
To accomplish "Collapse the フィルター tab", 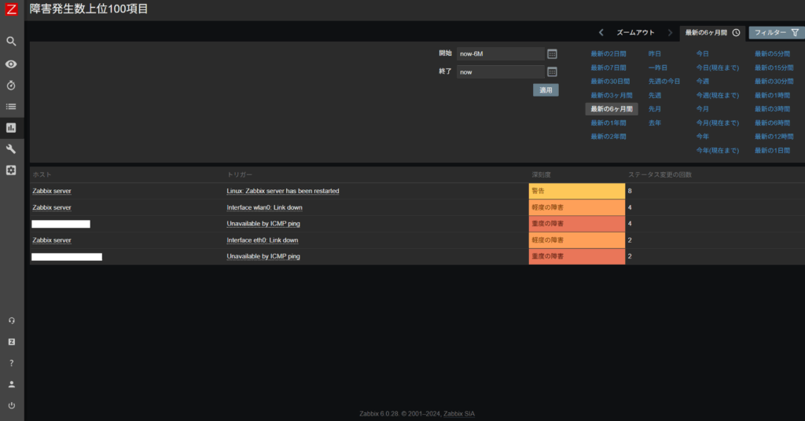I will (x=776, y=32).
